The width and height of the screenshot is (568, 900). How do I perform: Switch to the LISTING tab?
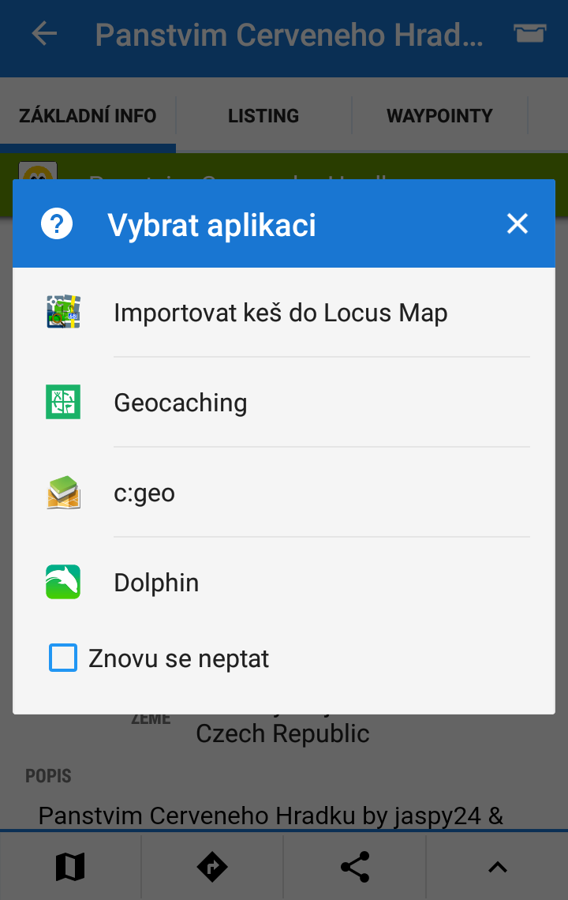tap(263, 115)
